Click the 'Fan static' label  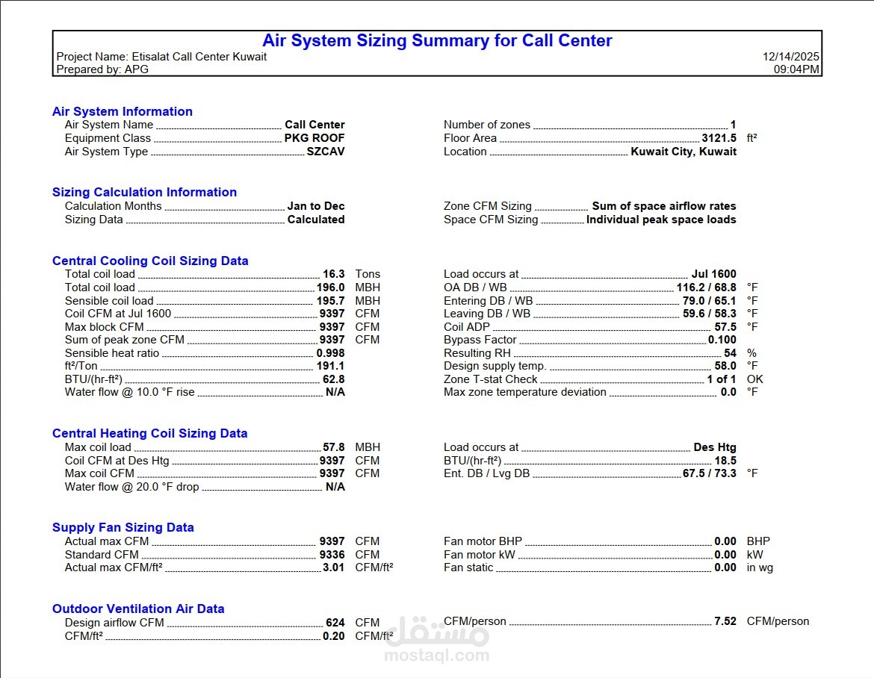(x=468, y=567)
